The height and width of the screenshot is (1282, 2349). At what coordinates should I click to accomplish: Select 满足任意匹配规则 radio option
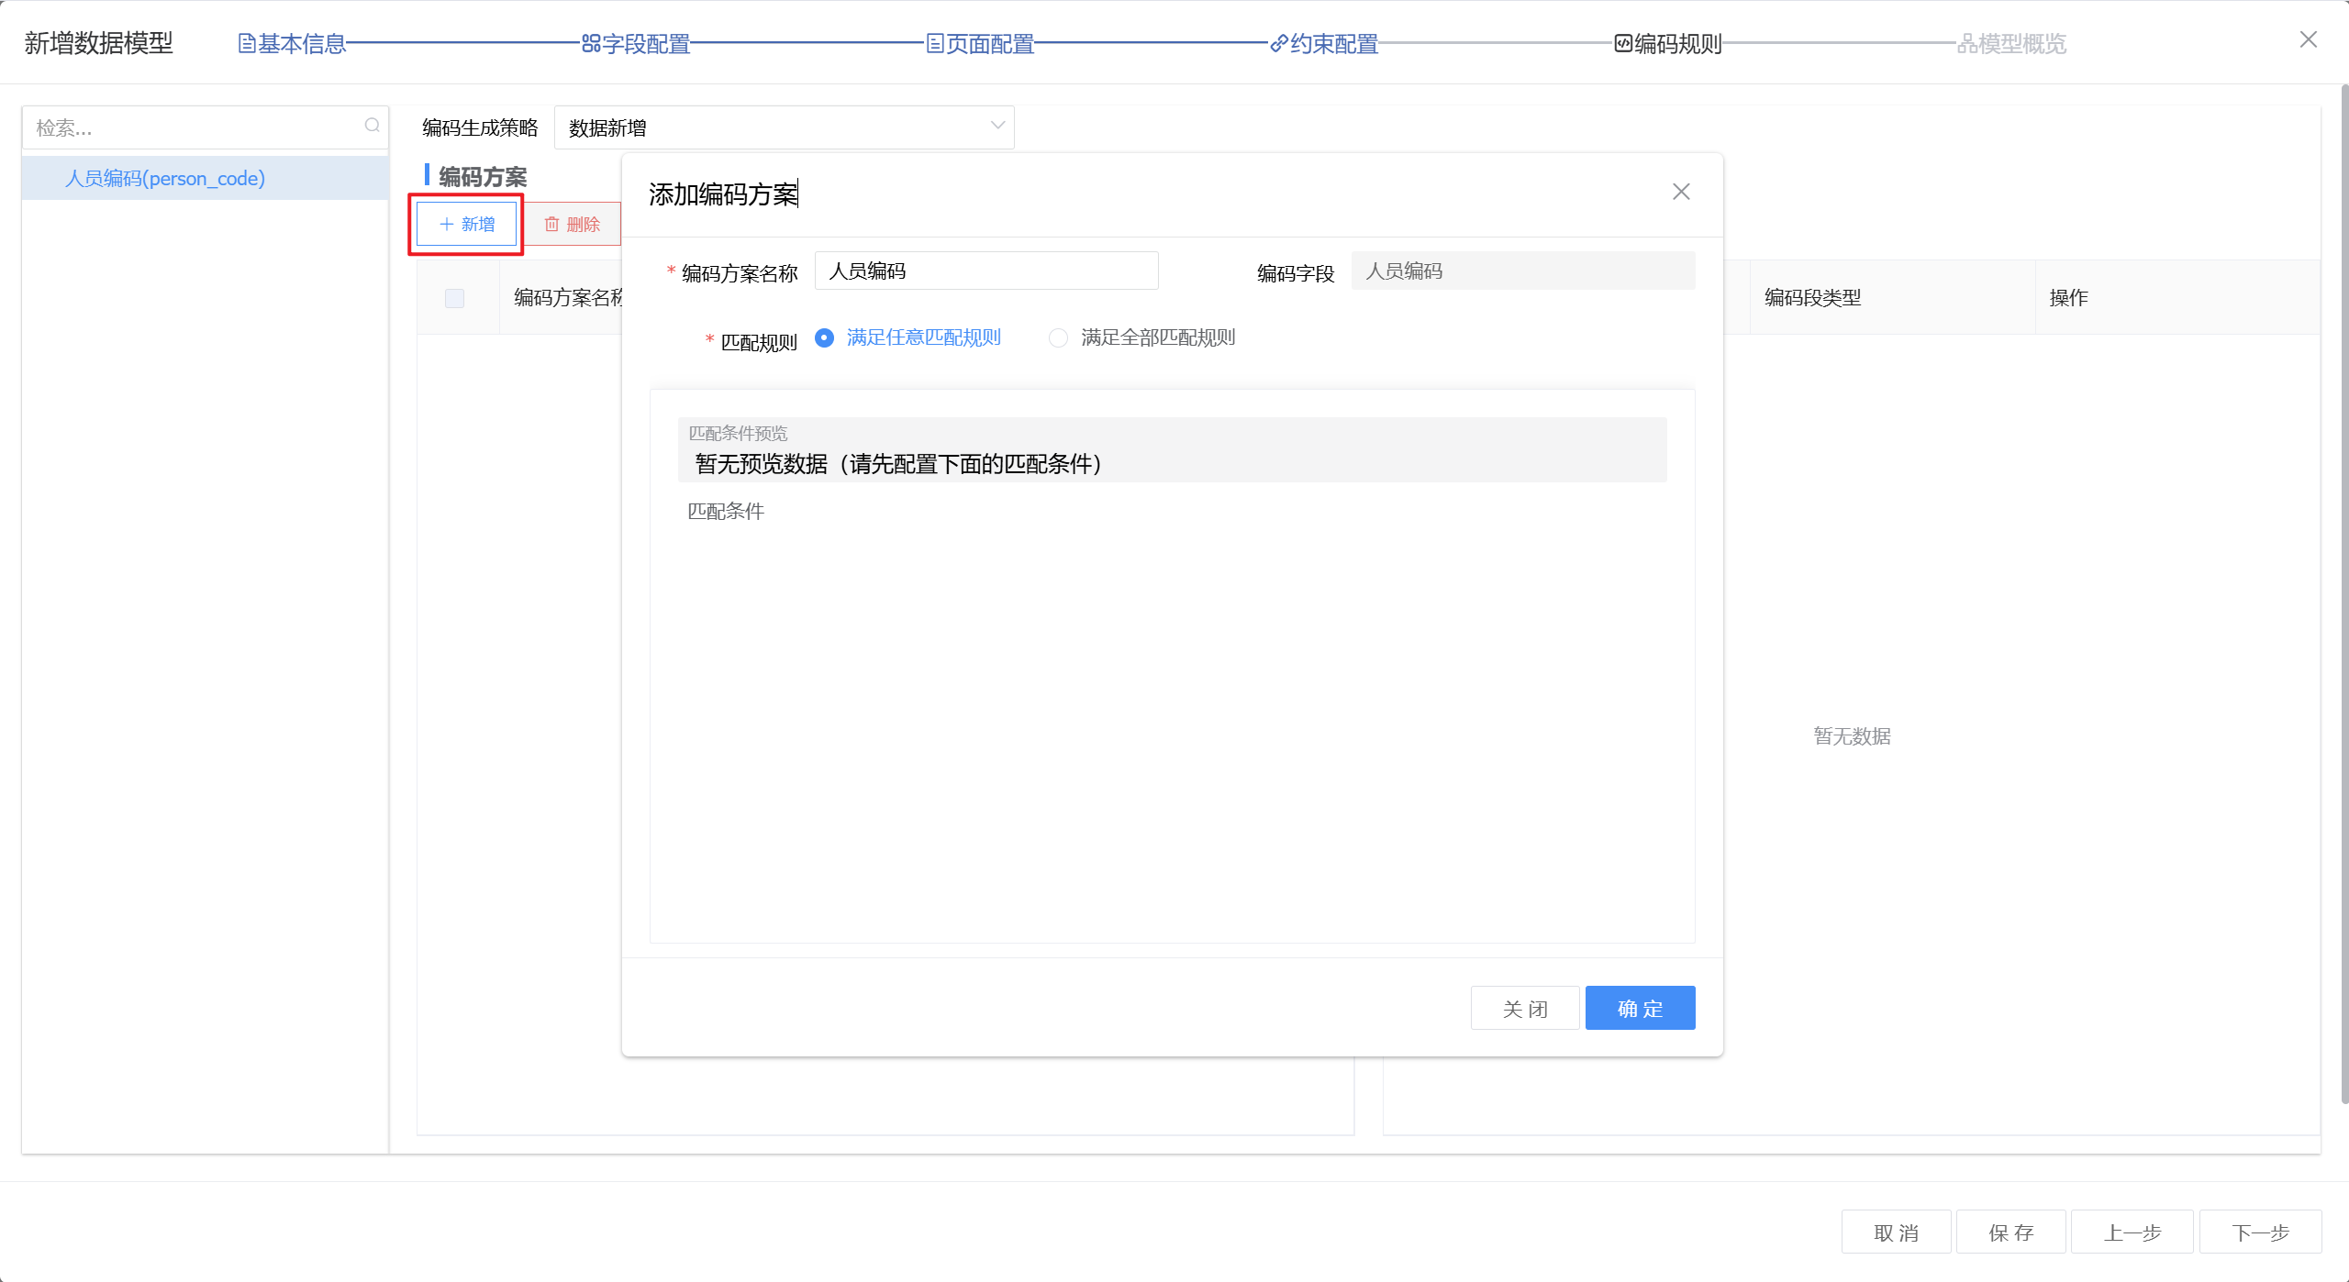[x=824, y=337]
